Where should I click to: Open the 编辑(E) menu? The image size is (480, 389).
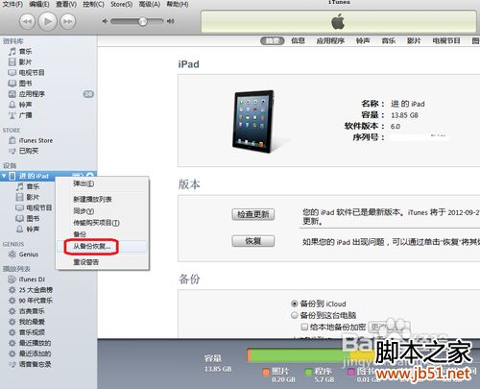pyautogui.click(x=39, y=4)
